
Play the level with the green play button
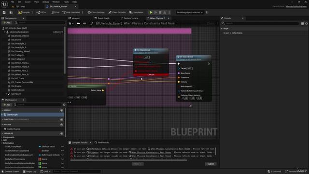pos(151,13)
